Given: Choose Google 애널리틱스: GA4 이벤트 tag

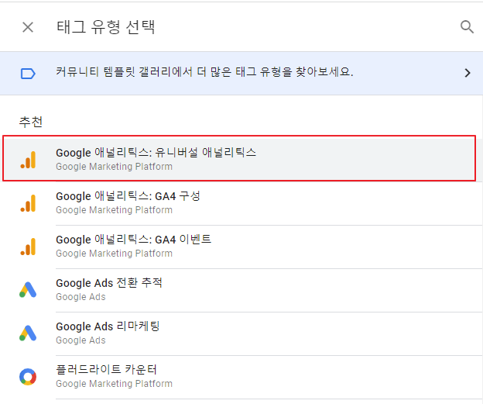Looking at the screenshot, I should pyautogui.click(x=241, y=247).
